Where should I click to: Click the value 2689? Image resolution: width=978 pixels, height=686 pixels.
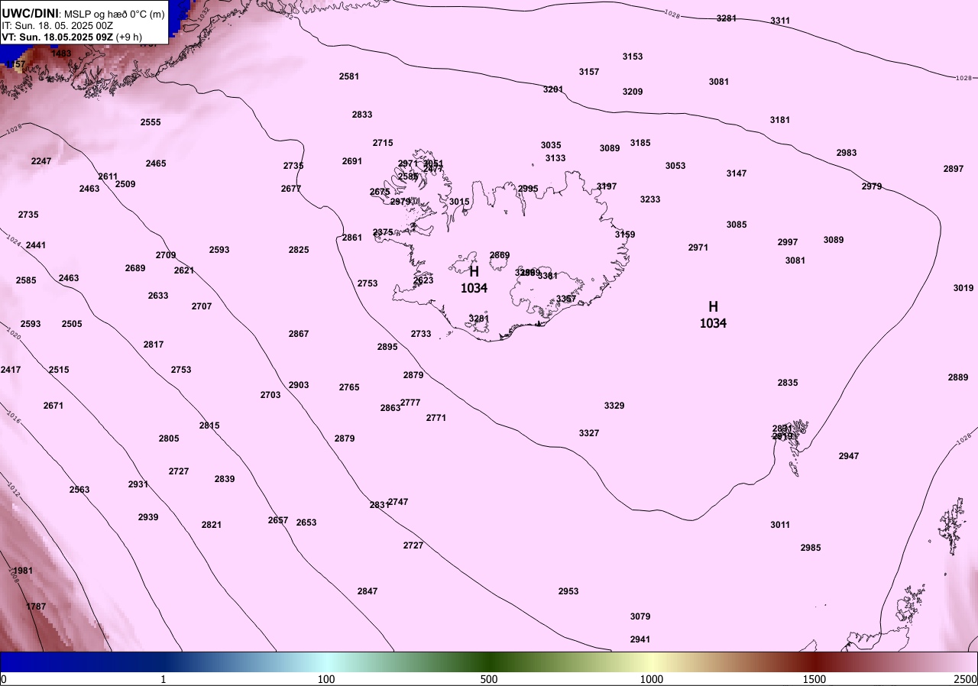(x=135, y=268)
